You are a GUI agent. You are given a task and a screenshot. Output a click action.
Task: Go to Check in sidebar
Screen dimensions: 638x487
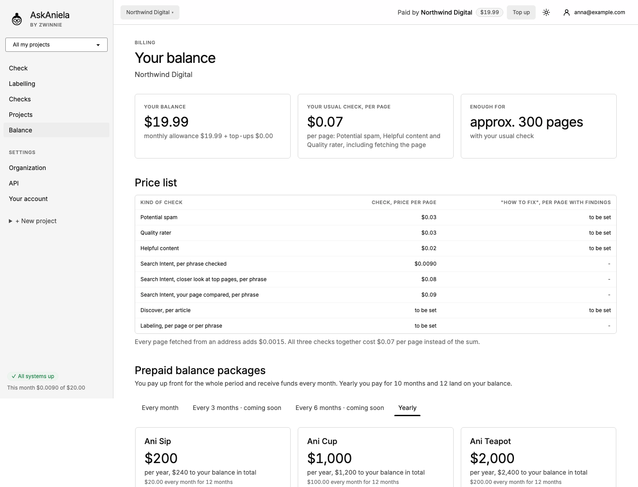click(x=56, y=68)
